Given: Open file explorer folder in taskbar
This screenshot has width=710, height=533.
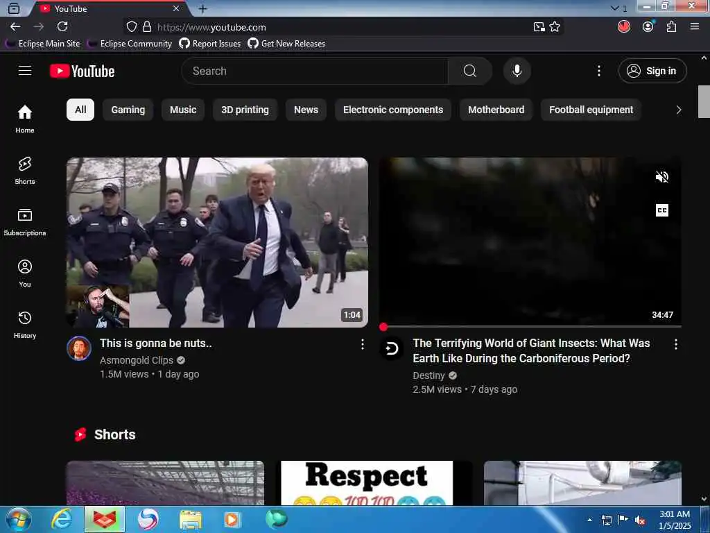Looking at the screenshot, I should (x=190, y=519).
